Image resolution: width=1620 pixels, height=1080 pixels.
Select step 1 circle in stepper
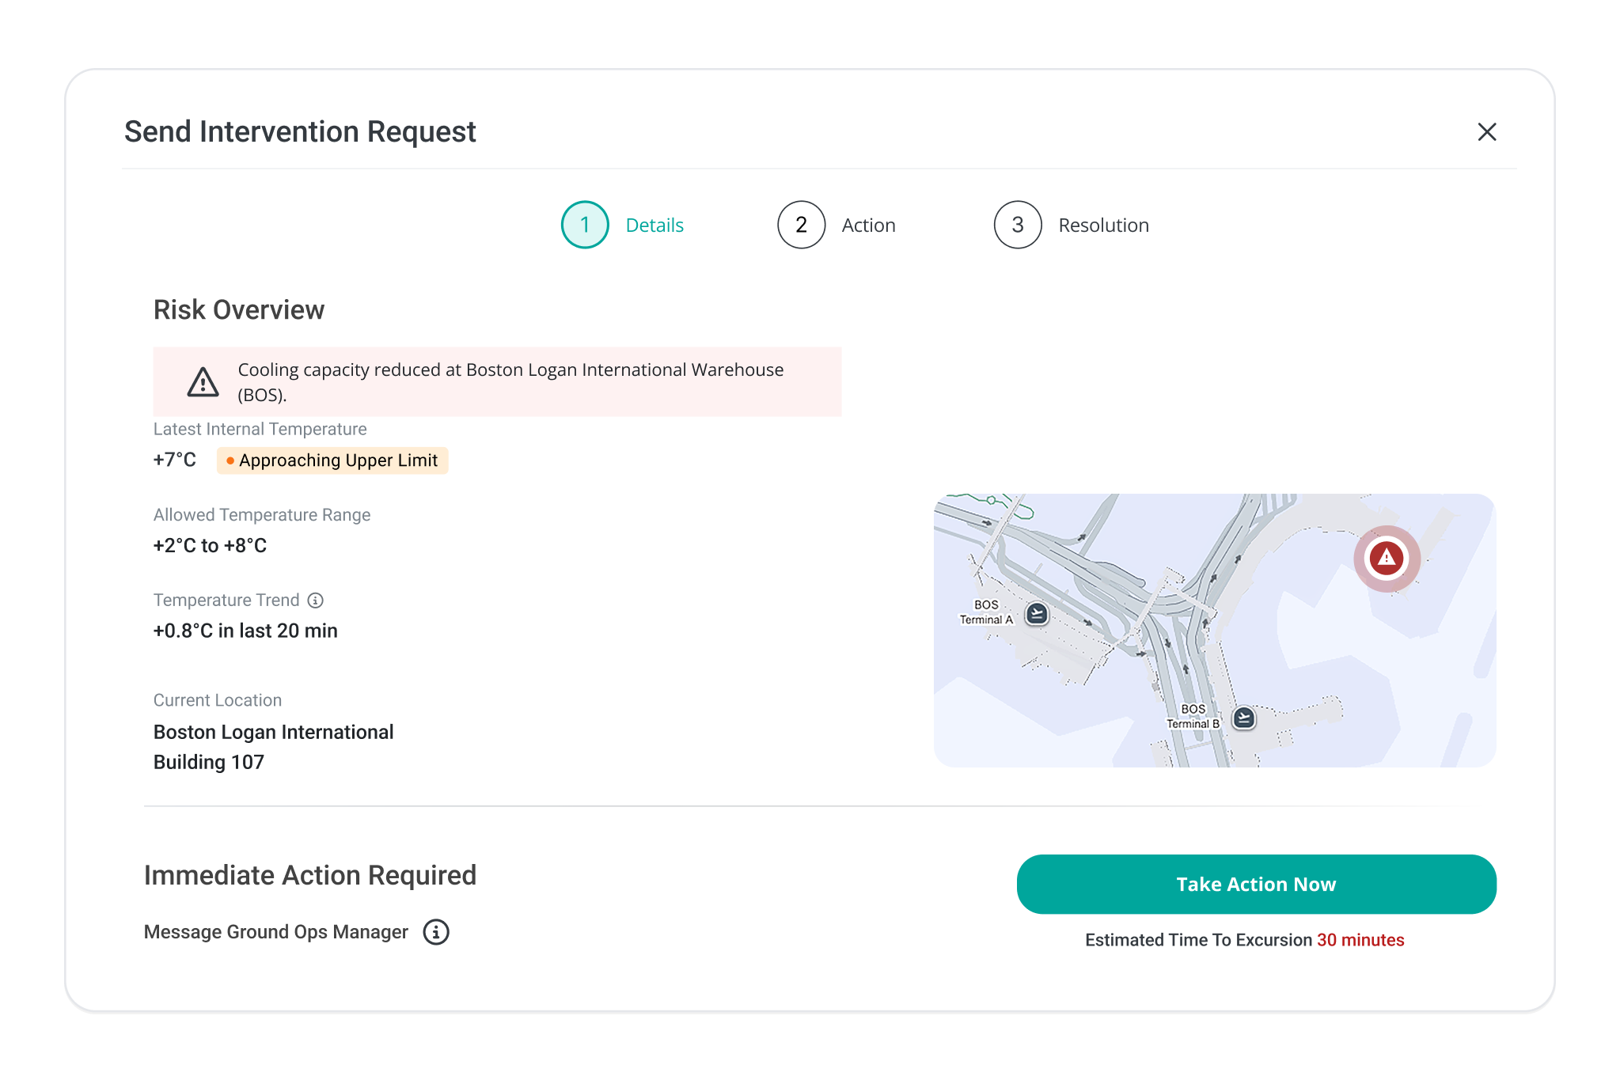[x=585, y=225]
